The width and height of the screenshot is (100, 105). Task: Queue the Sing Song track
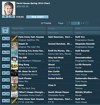coord(8,66)
